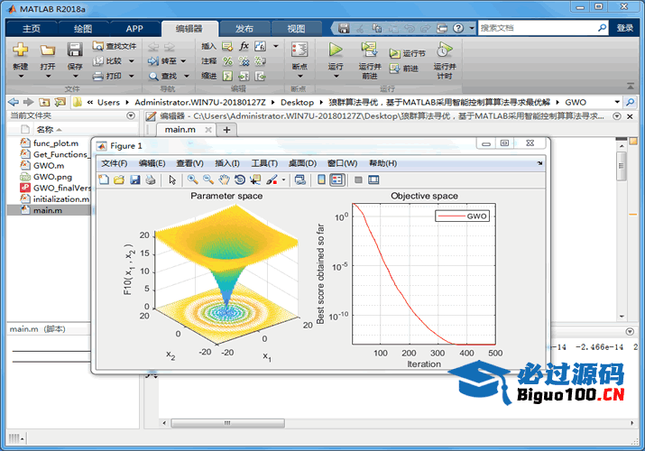Click the insert function fx icon
Screen dimensions: 645x451
244,46
